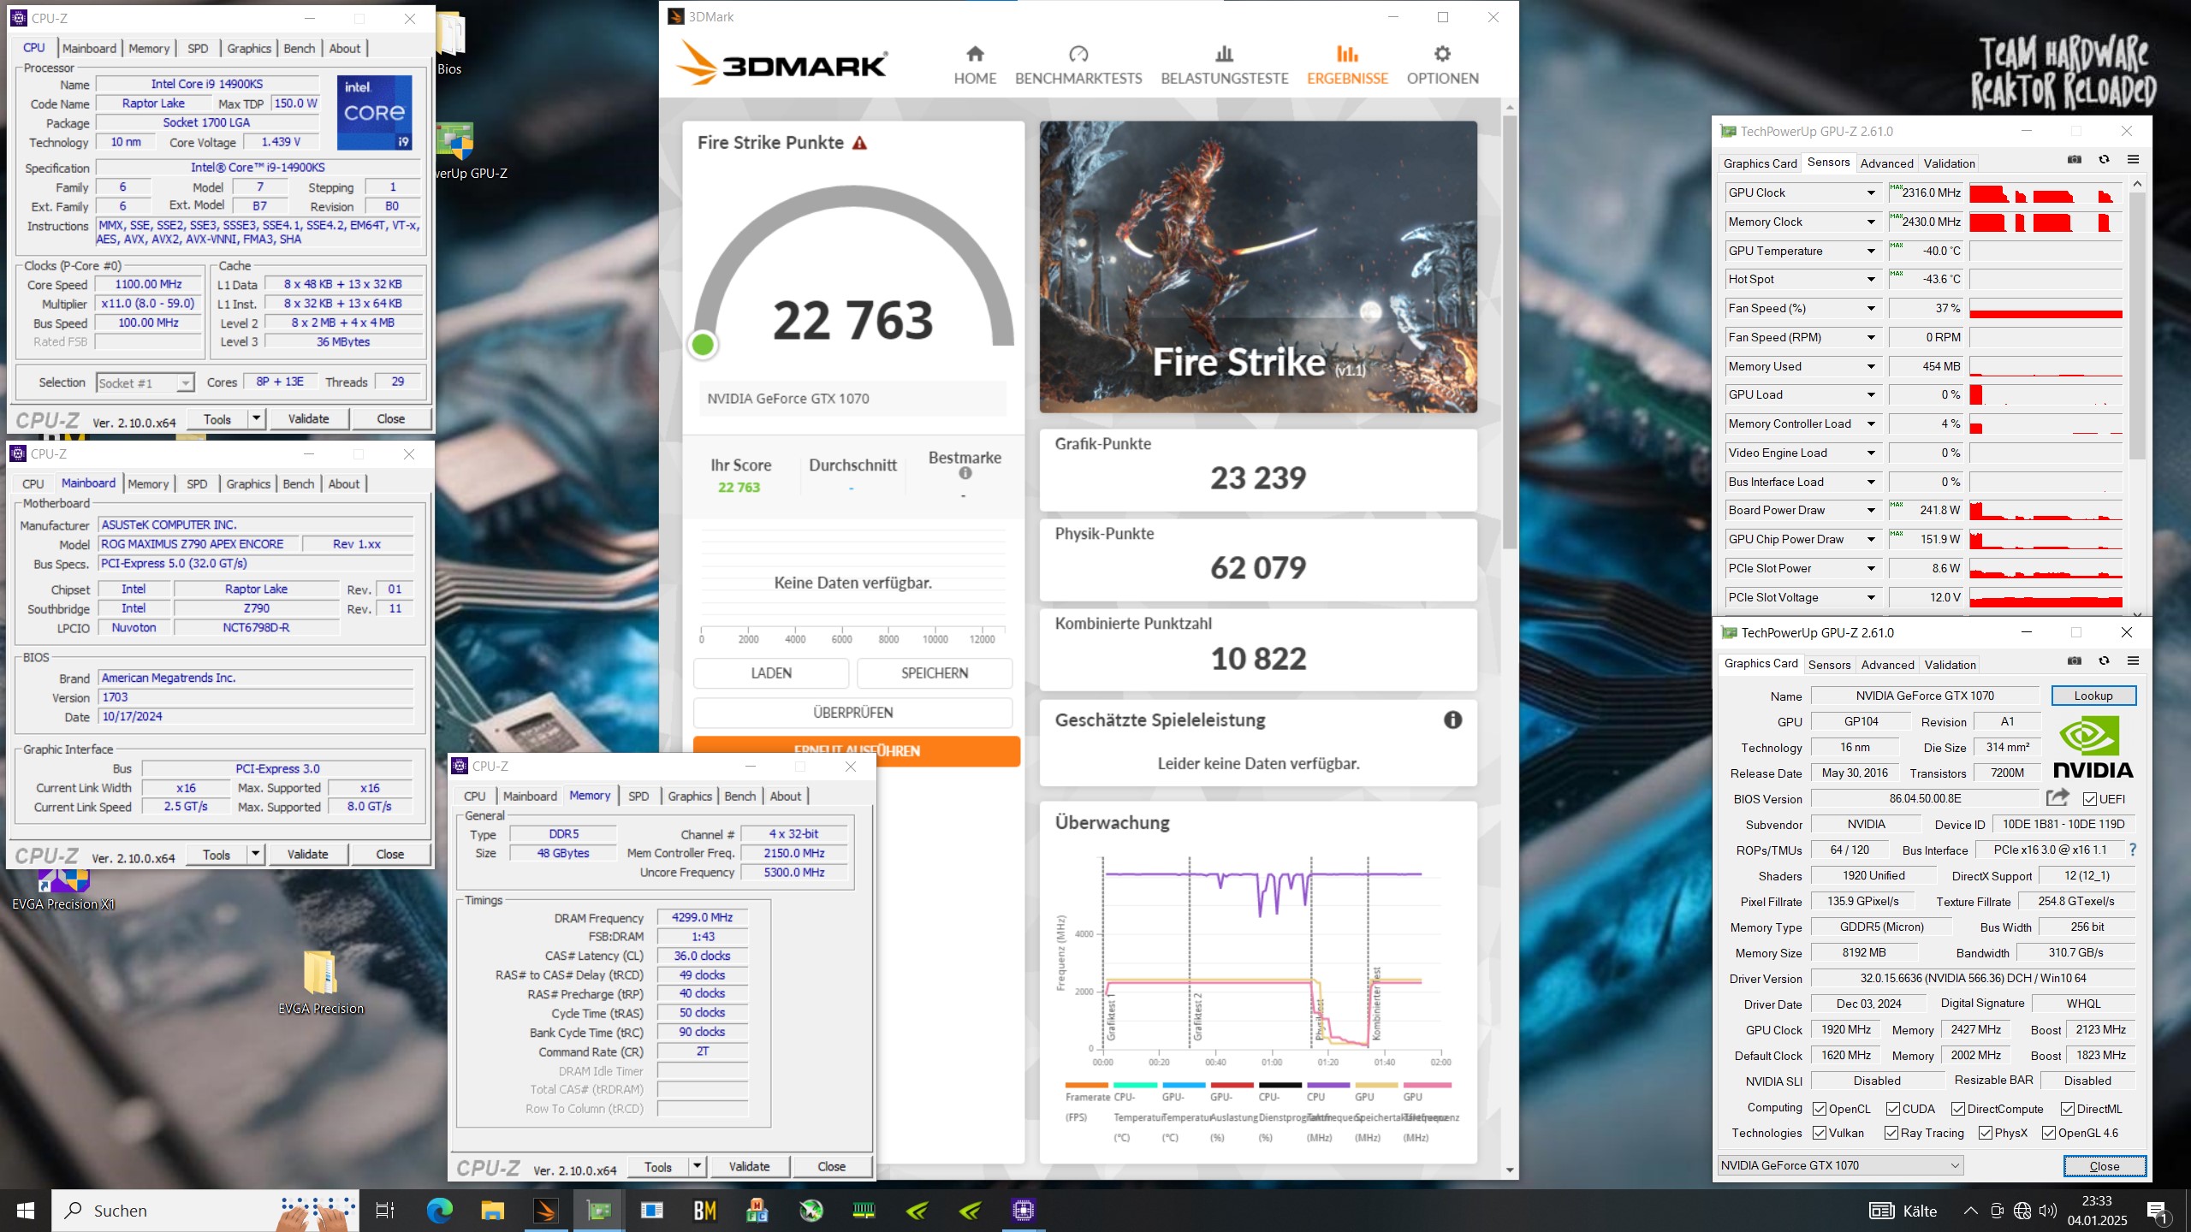Open the Memory Clock sensor dropdown
Viewport: 2191px width, 1232px height.
coord(1871,222)
